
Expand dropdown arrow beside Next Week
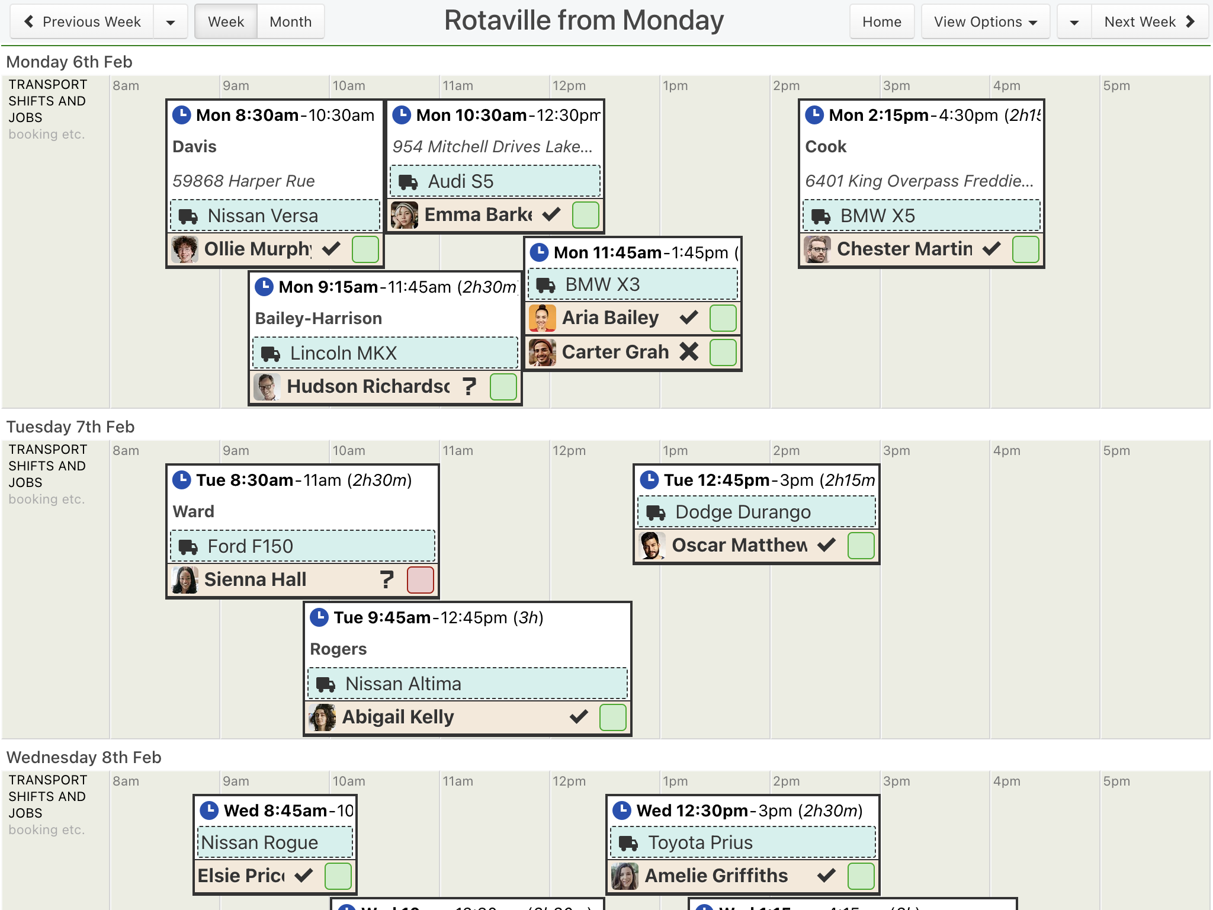[1074, 22]
